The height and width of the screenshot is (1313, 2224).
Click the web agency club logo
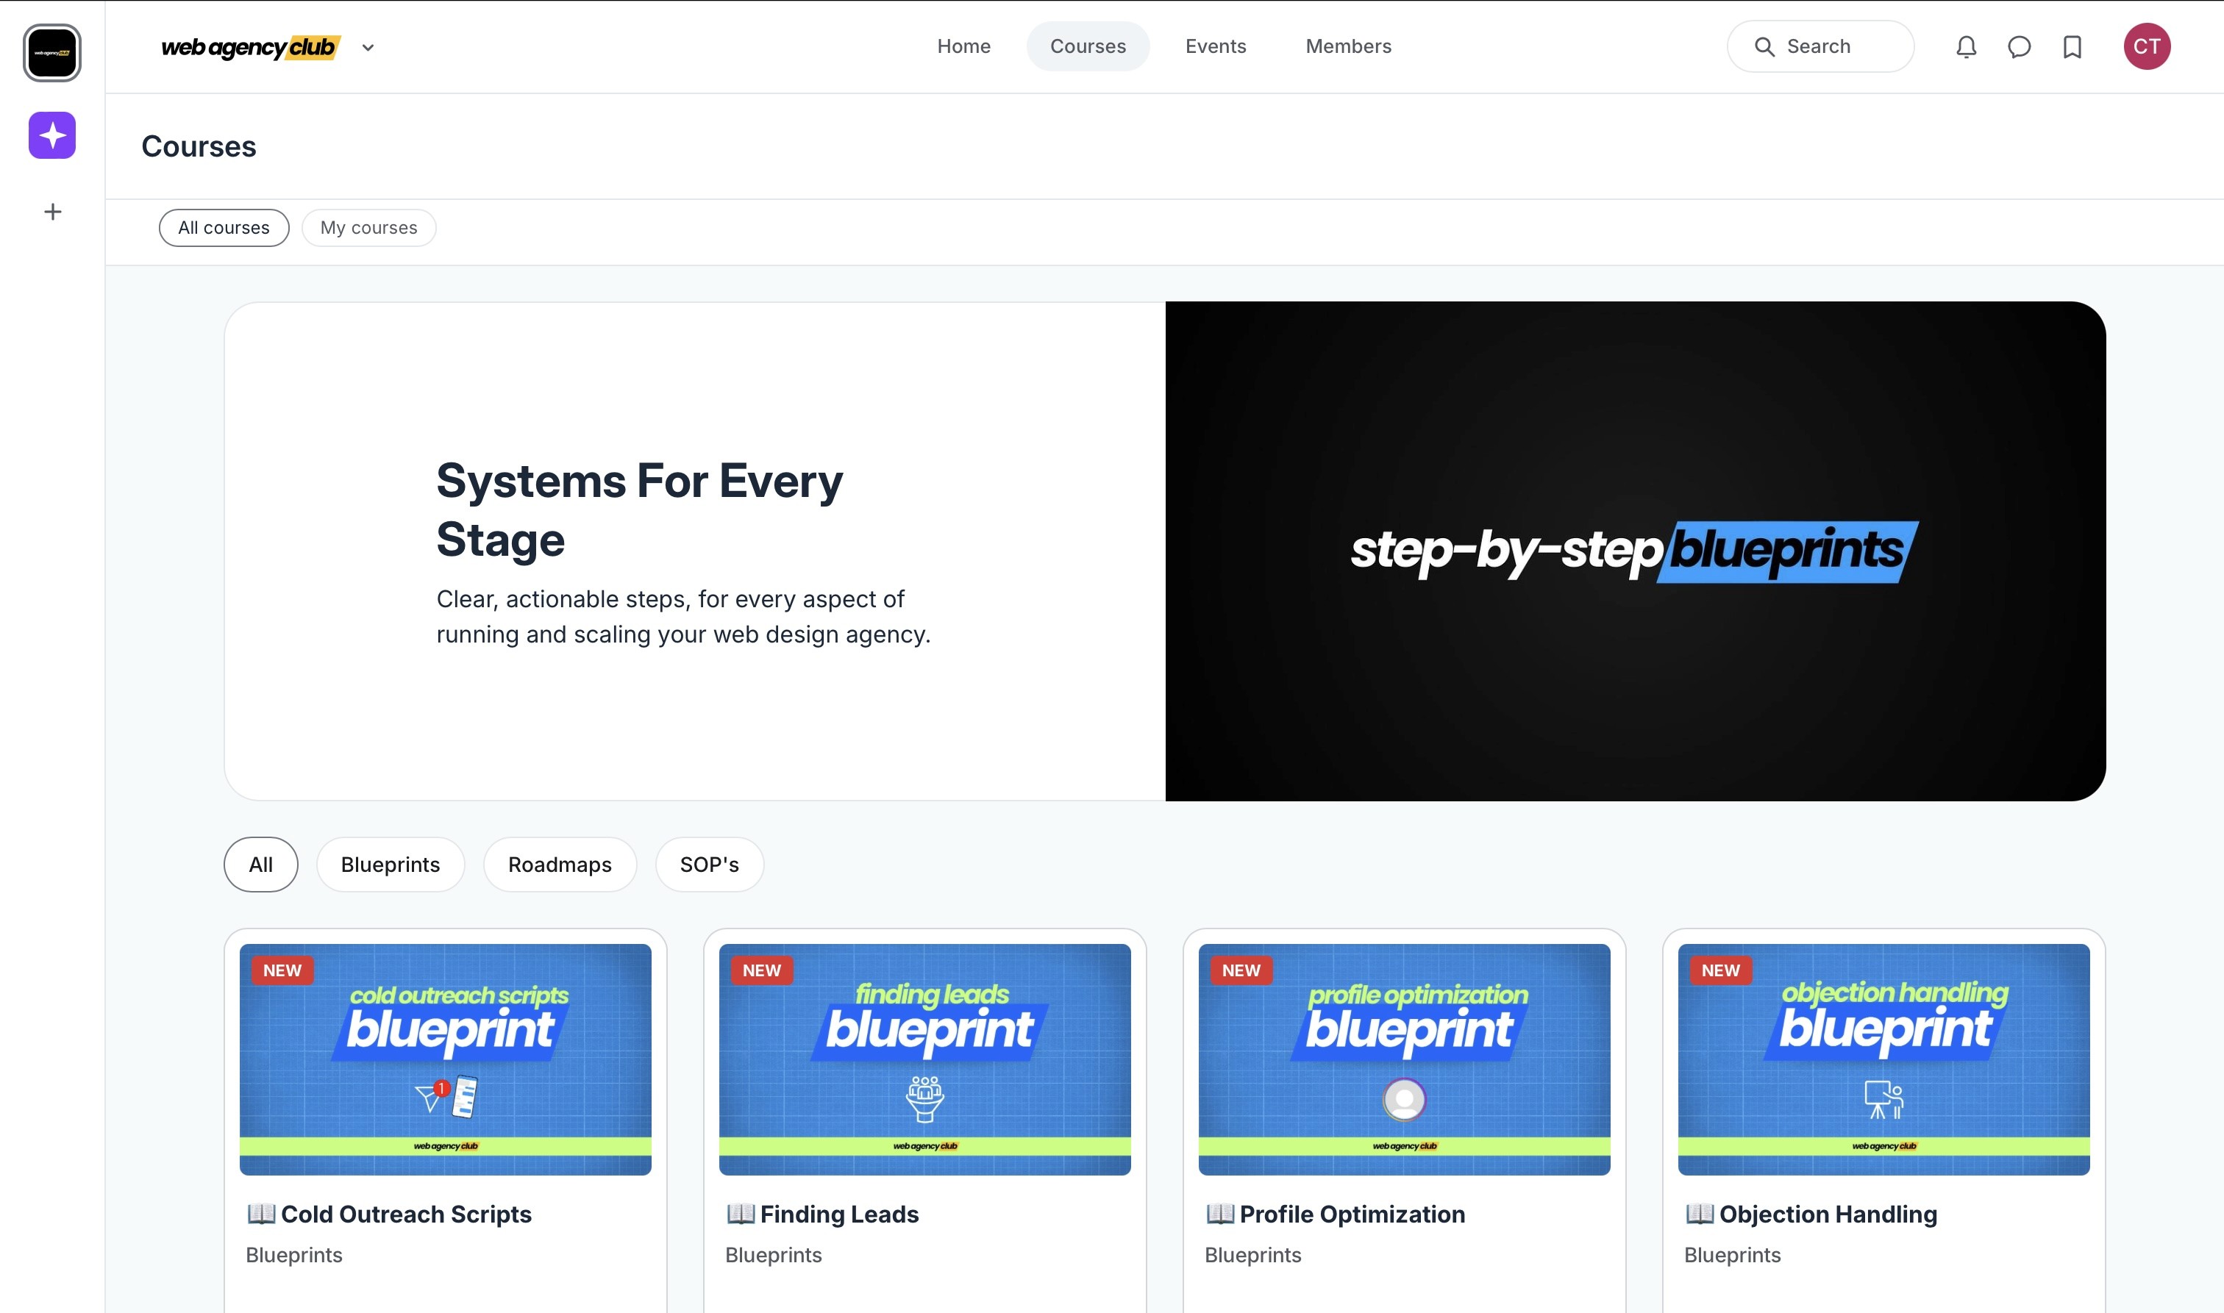[x=249, y=47]
